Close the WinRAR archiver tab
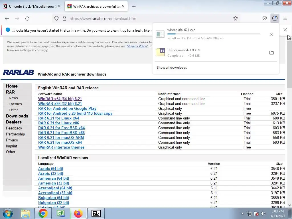Viewport: 292px width, 219px height. tap(123, 6)
